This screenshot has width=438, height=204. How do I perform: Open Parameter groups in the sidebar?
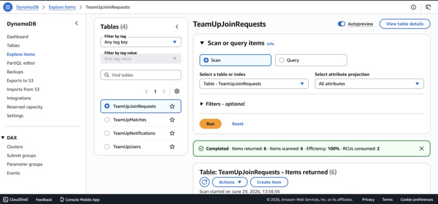pyautogui.click(x=24, y=164)
